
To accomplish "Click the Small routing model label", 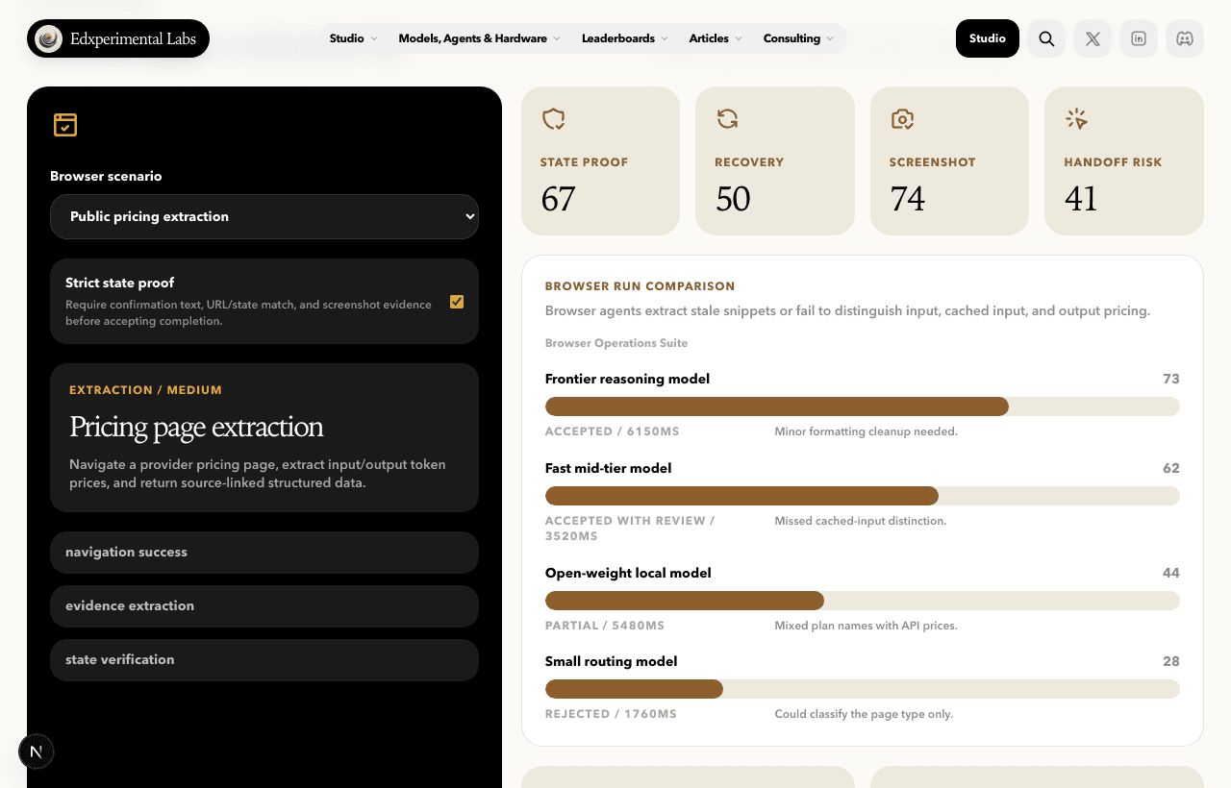I will tap(611, 661).
